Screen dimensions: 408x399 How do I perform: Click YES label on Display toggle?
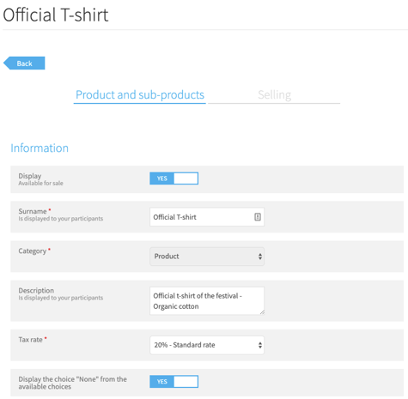161,178
